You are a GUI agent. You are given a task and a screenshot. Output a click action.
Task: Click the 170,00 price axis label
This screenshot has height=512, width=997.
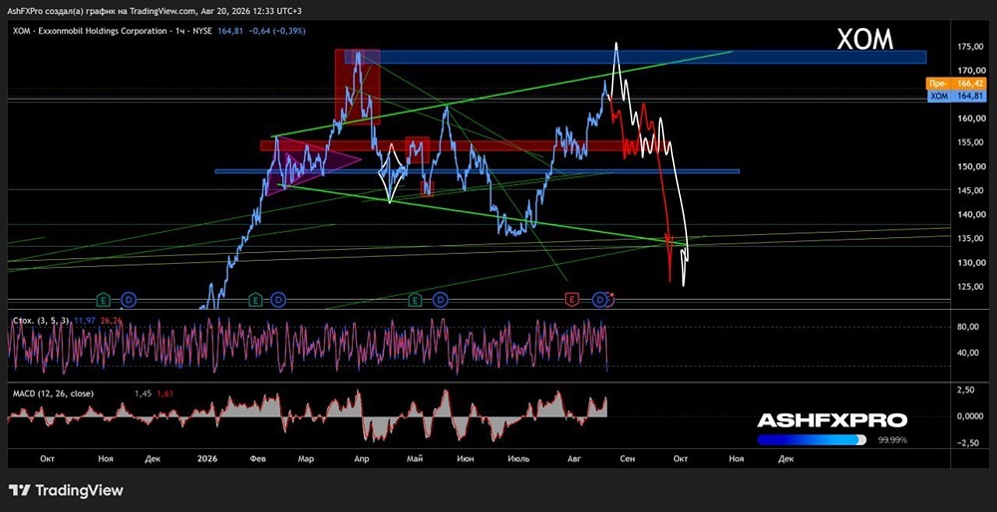(x=969, y=71)
